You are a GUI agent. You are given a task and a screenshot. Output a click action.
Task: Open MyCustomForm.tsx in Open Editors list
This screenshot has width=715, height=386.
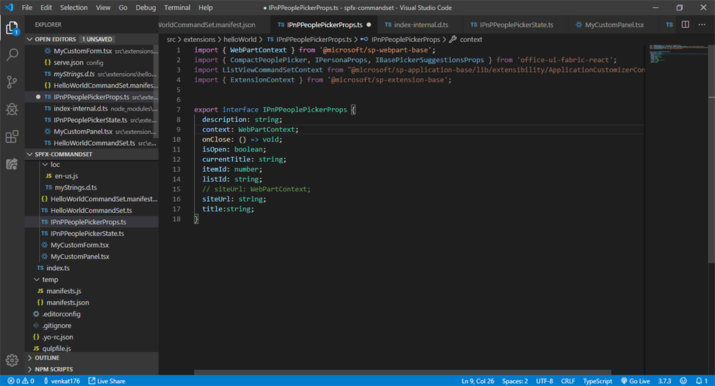pos(91,51)
